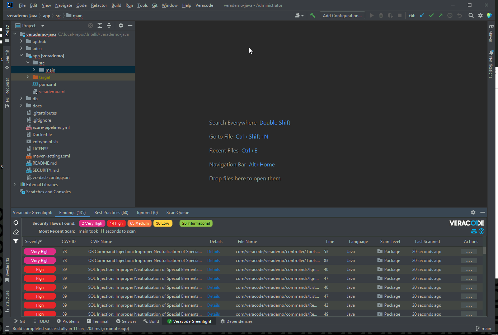Open Veracode Greenlight panel settings gear
Image resolution: width=498 pixels, height=335 pixels.
(473, 212)
